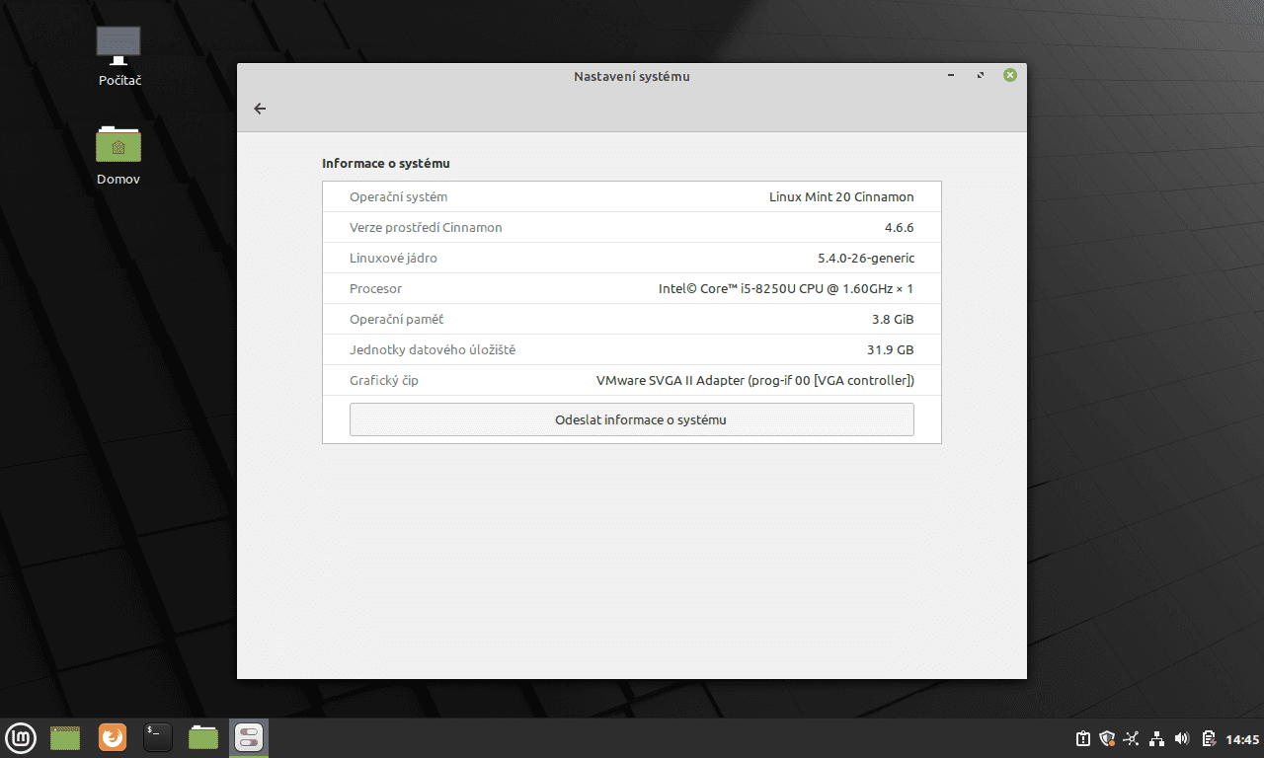The image size is (1264, 758).
Task: Click the show desktop panel icon
Action: coord(65,737)
